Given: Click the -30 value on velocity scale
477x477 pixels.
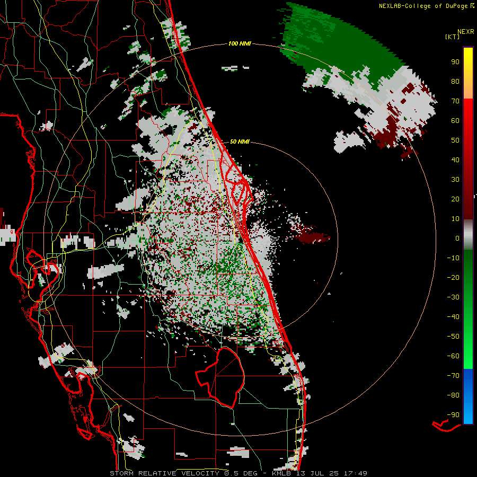Looking at the screenshot, I should point(453,297).
